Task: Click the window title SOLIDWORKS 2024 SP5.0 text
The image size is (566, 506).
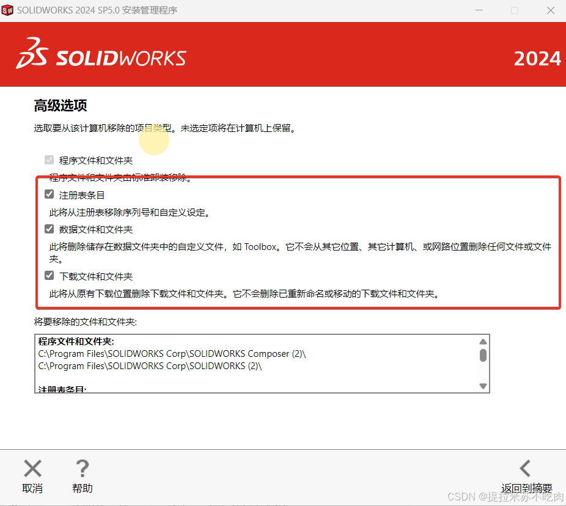Action: [97, 10]
